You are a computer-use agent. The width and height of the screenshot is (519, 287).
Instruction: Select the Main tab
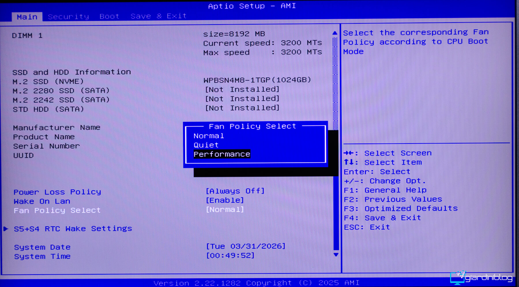coord(27,17)
